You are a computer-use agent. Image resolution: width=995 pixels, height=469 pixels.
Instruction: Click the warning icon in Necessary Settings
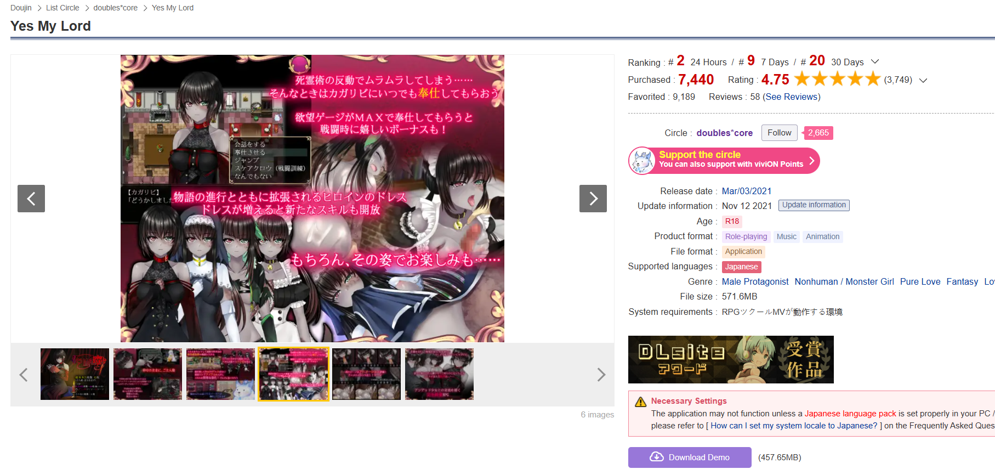(x=640, y=402)
